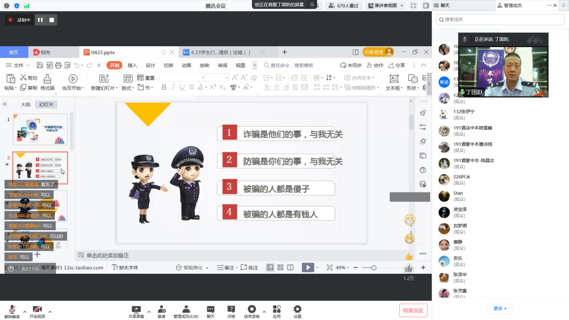
Task: Turn on camera via 开启视频
Action: point(37,310)
